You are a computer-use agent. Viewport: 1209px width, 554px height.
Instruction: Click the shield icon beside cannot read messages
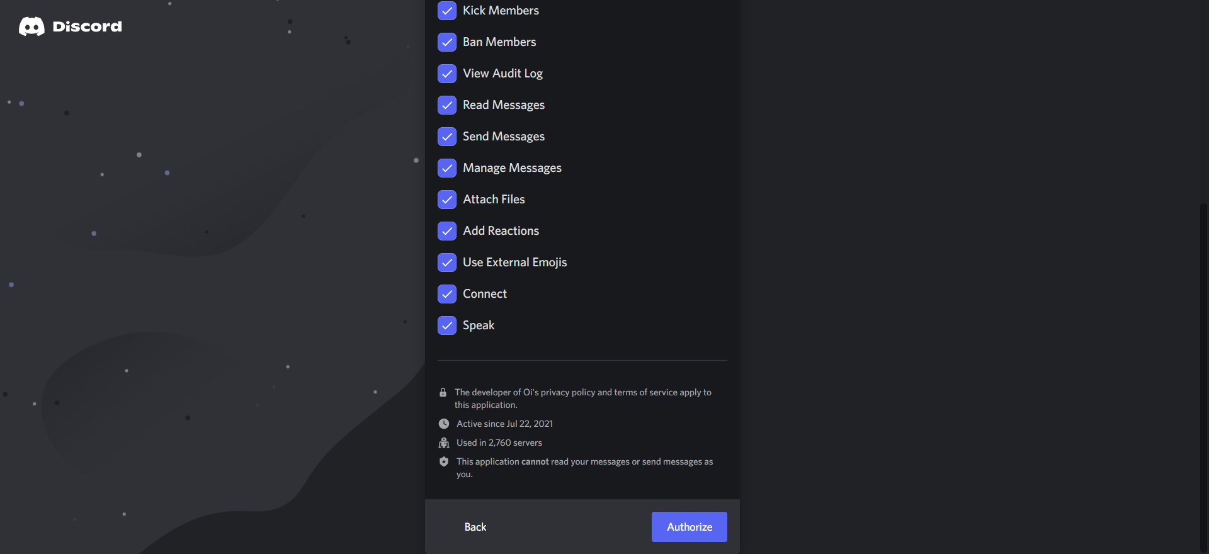pos(444,461)
